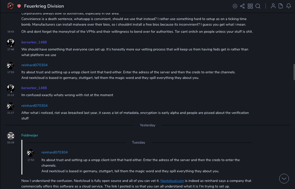Search messages using the magnifier icon

258,6
